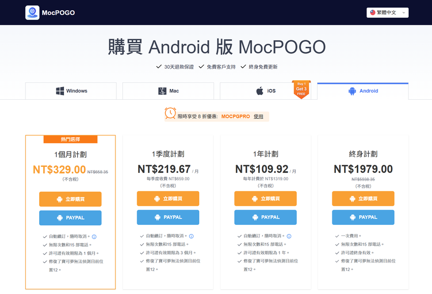
Task: Click the 免費客戶支持 text
Action: click(221, 67)
